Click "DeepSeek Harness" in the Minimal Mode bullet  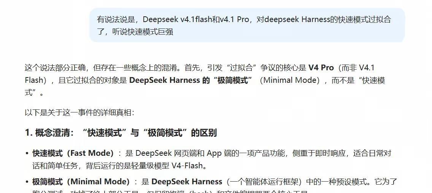(187, 182)
